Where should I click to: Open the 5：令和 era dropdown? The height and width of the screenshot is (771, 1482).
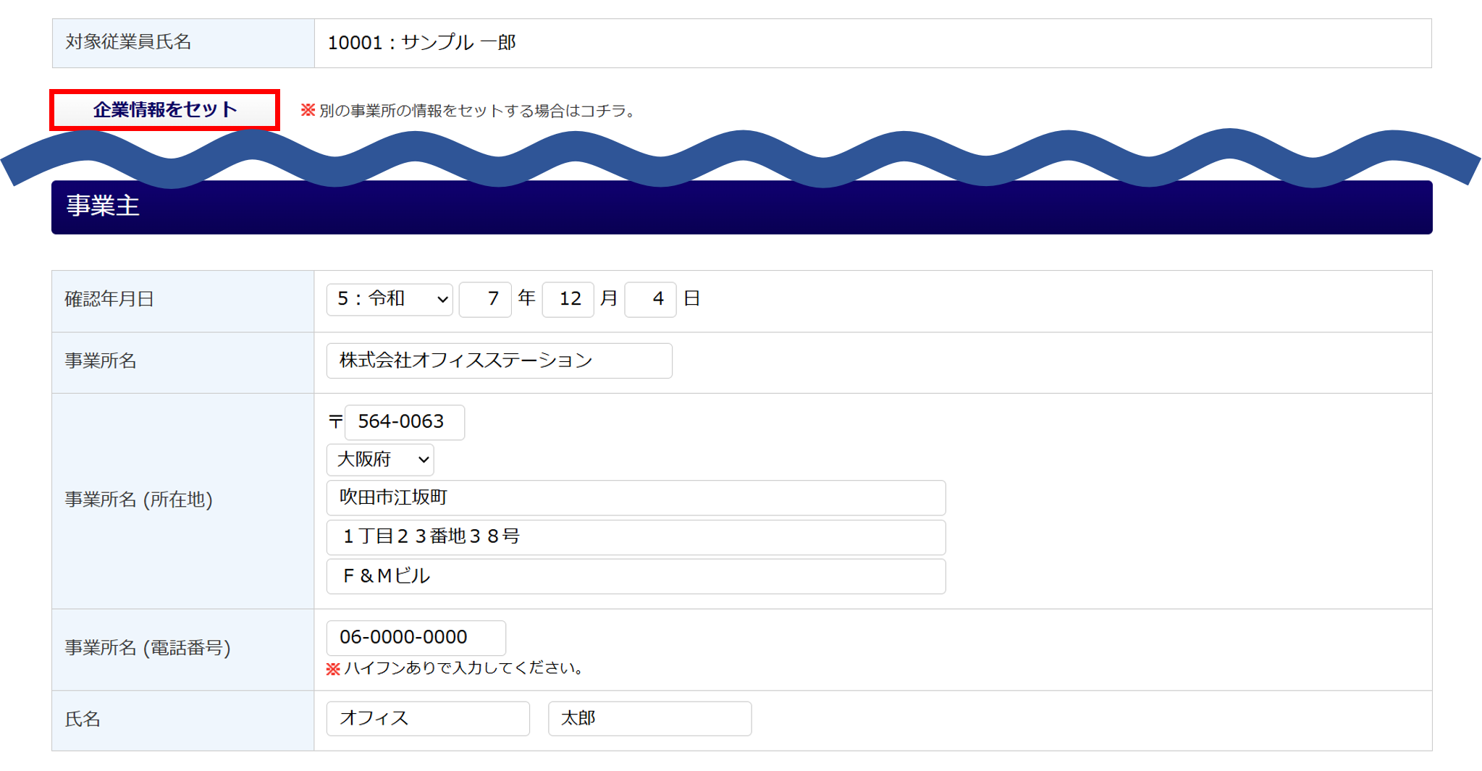pos(390,299)
